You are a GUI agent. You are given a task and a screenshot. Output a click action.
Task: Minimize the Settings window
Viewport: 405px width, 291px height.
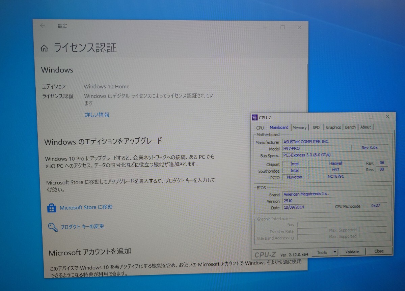pos(266,27)
